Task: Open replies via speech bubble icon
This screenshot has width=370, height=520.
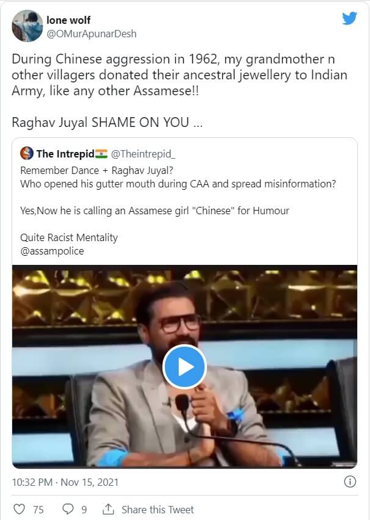Action: (x=68, y=509)
